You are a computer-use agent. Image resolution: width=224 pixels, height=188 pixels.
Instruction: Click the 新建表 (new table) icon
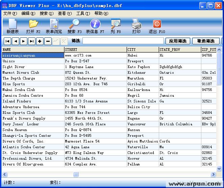click(13, 26)
